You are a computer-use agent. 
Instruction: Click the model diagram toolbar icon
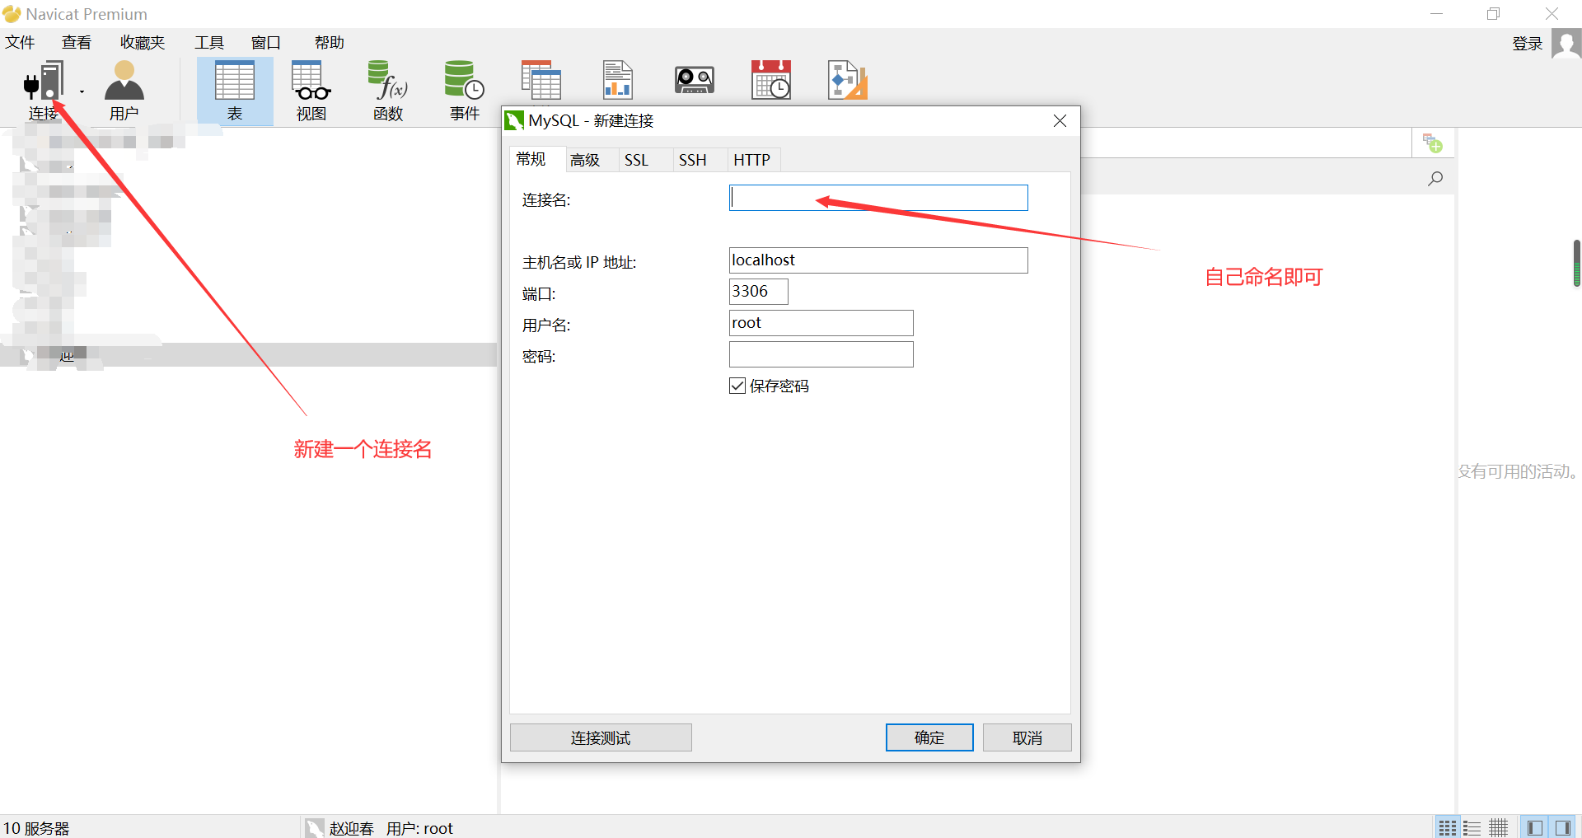848,81
